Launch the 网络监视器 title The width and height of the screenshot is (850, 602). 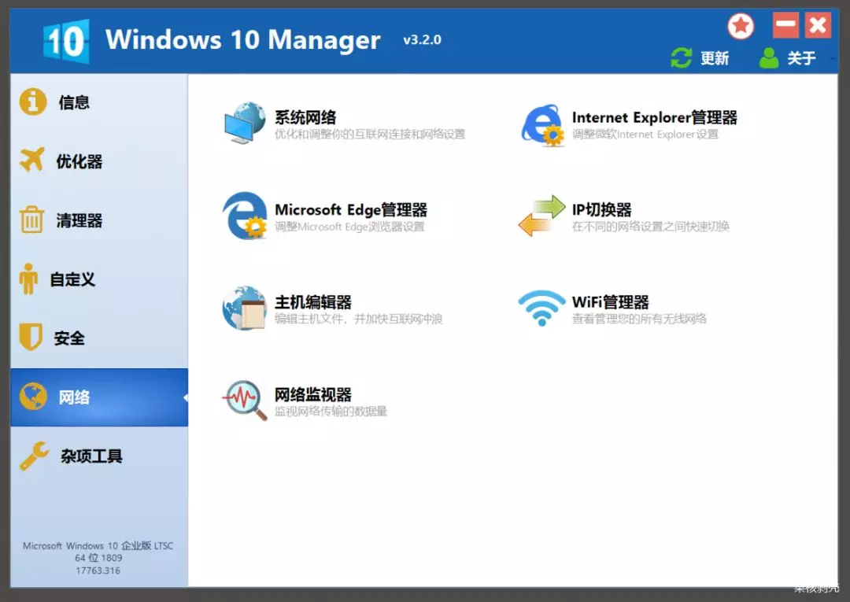(312, 394)
